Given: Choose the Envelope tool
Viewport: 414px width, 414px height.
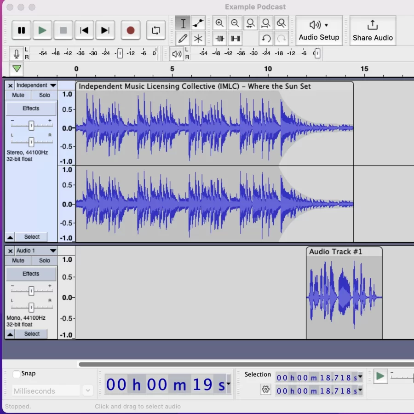Looking at the screenshot, I should coord(198,23).
